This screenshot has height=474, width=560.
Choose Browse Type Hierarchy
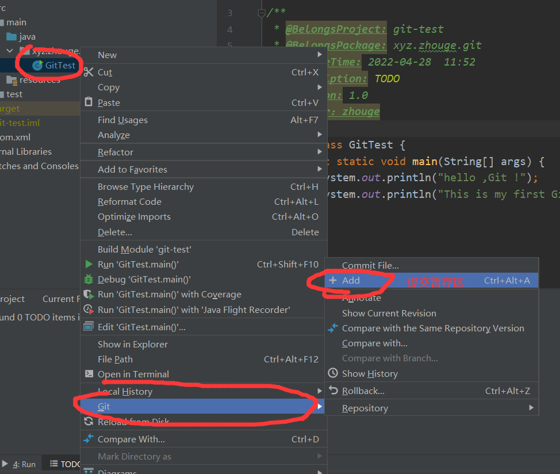point(204,187)
